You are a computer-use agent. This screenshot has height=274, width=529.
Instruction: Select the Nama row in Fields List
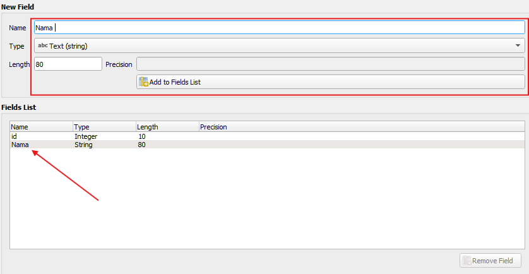coord(267,145)
